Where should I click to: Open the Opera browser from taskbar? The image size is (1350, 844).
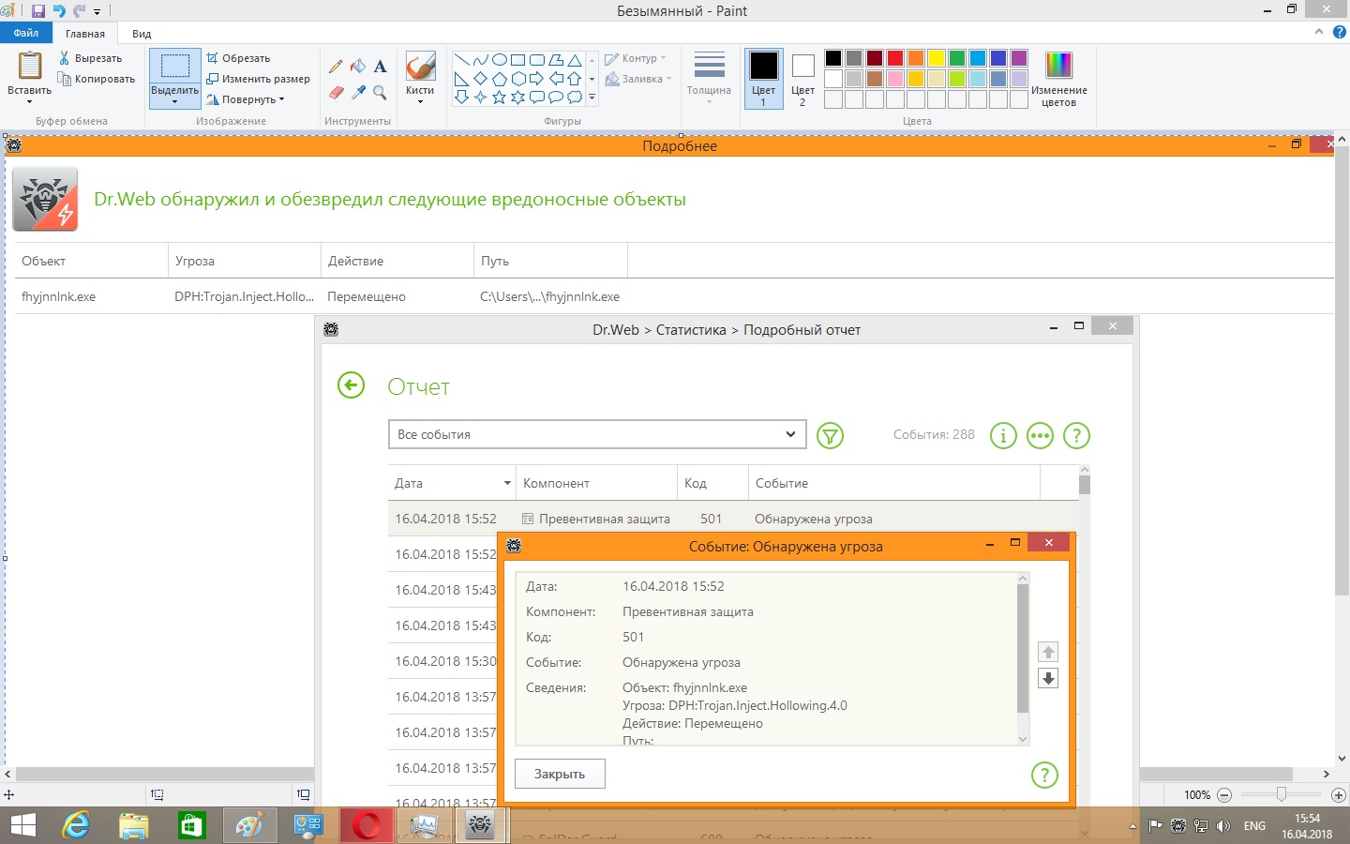[x=366, y=825]
